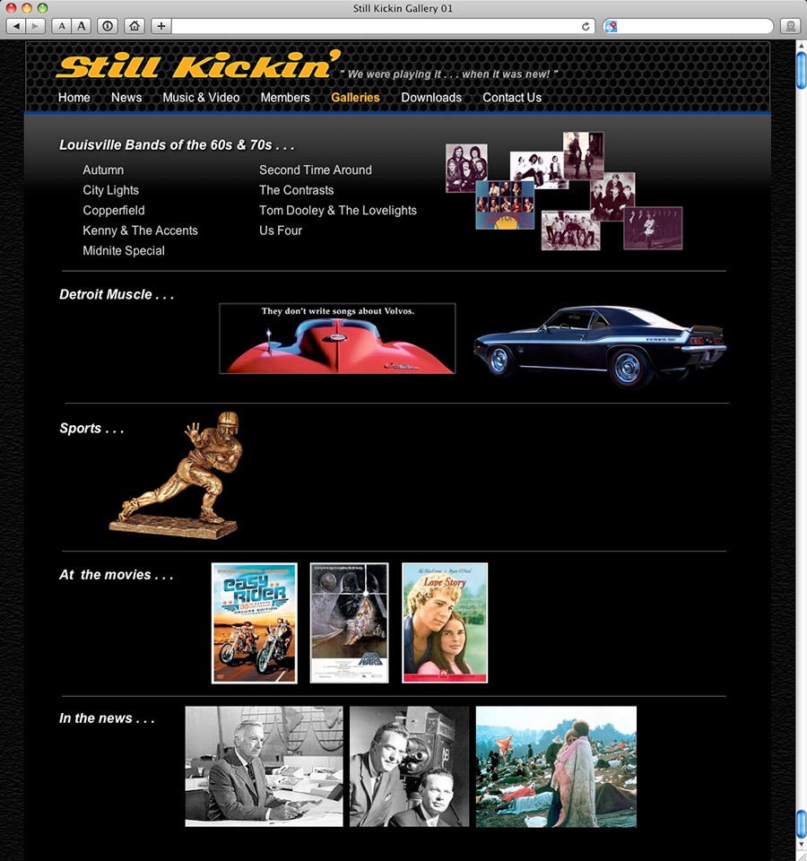Screen dimensions: 807x861
Task: Select the Galleries navigation tab
Action: 355,97
